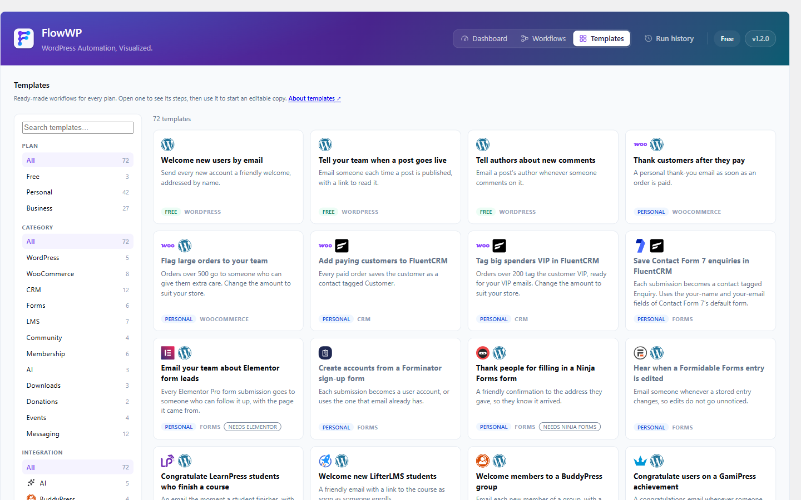801x500 pixels.
Task: Click the NEEDS ELEMENTOR badge
Action: [253, 427]
